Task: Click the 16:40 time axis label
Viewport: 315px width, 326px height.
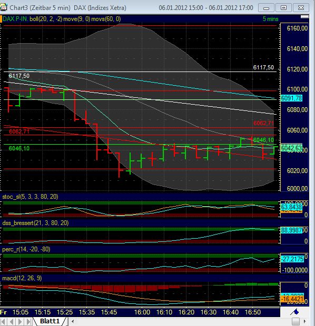Action: [231, 312]
